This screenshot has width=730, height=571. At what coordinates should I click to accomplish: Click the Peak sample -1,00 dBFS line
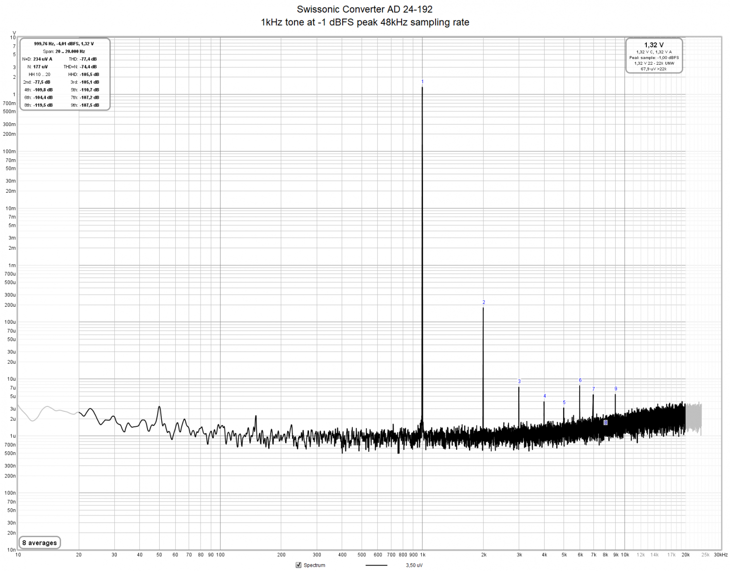(654, 57)
